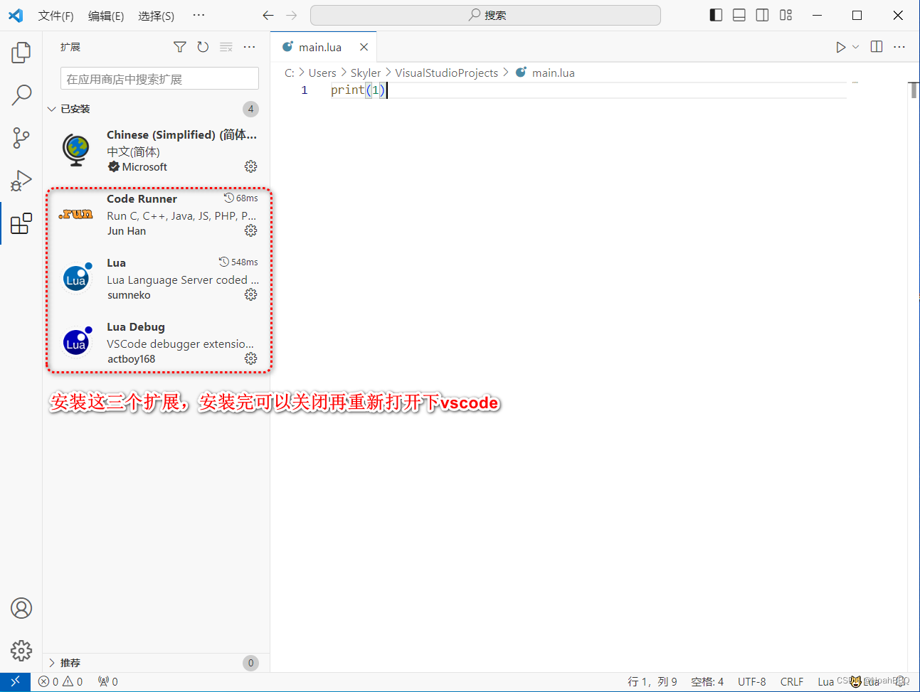Viewport: 920px width, 692px height.
Task: Open problems errors and warnings indicator
Action: (x=60, y=681)
